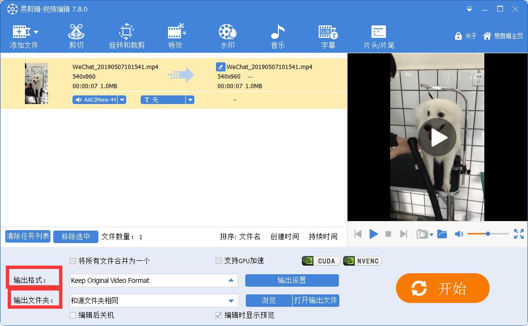This screenshot has width=528, height=326.
Task: Click the 文件数量: 1 label
Action: [x=122, y=237]
